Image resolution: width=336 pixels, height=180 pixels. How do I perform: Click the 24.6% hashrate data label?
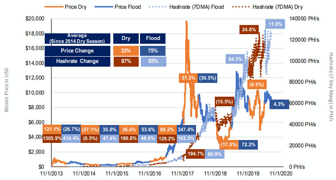click(x=248, y=30)
